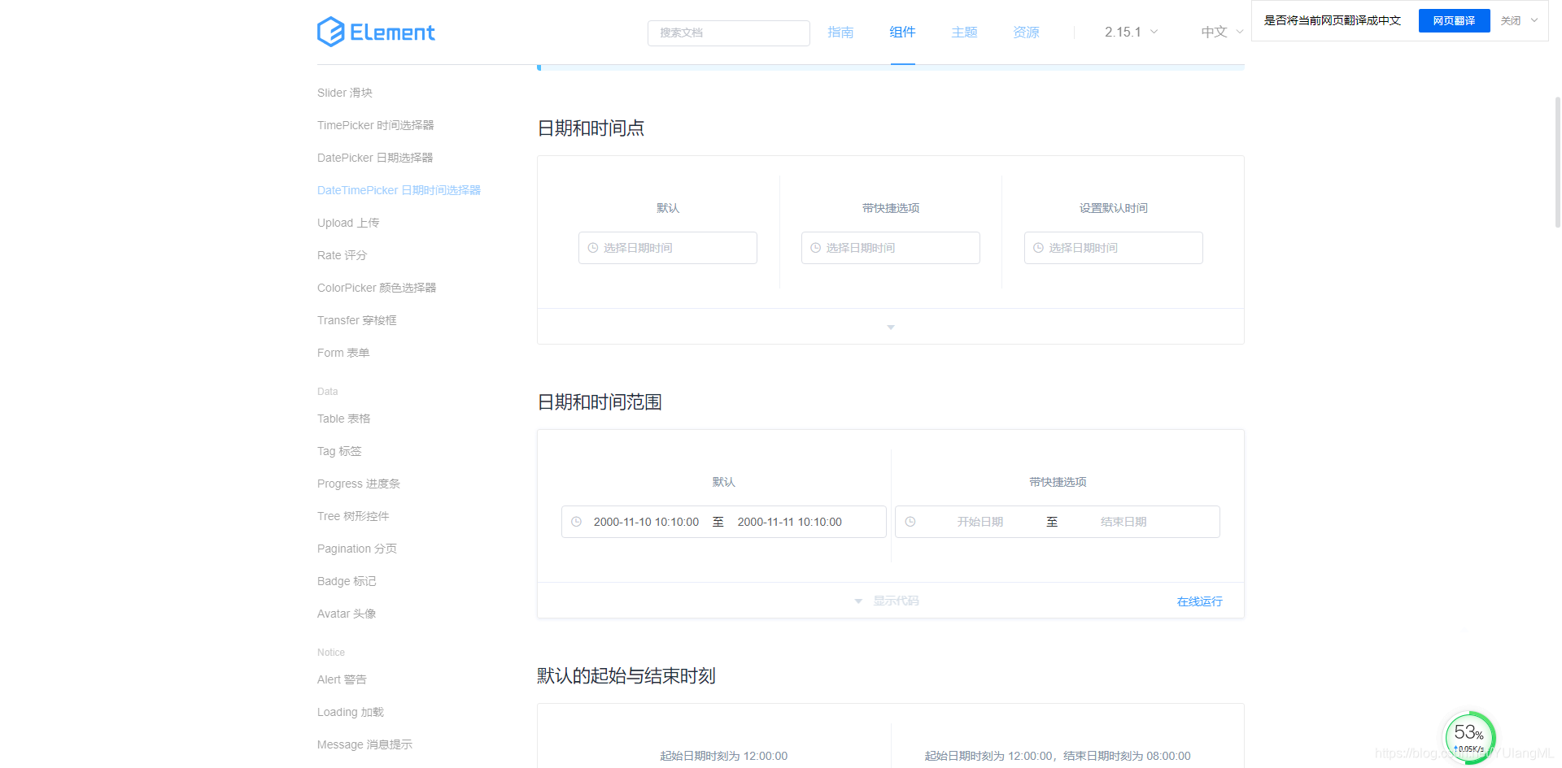Click the 结束日期 input

[x=1124, y=522]
